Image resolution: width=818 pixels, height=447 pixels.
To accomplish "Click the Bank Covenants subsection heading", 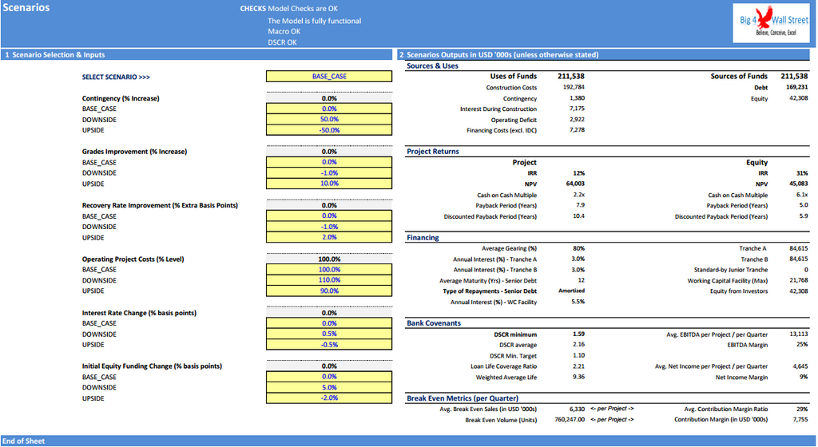I will click(434, 323).
